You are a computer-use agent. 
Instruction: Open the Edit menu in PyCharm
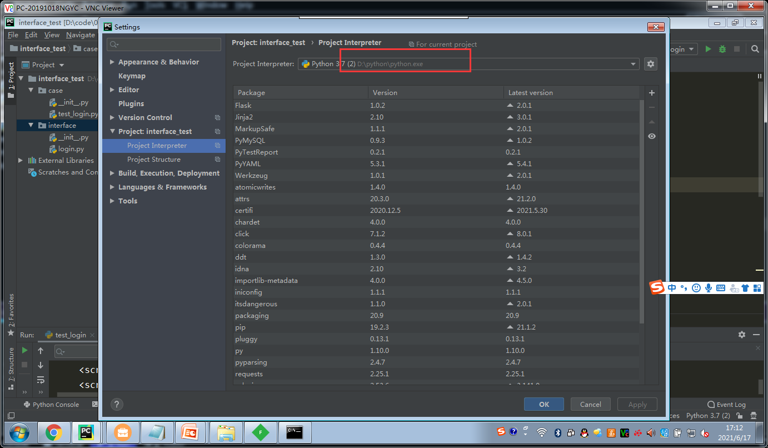click(x=31, y=35)
